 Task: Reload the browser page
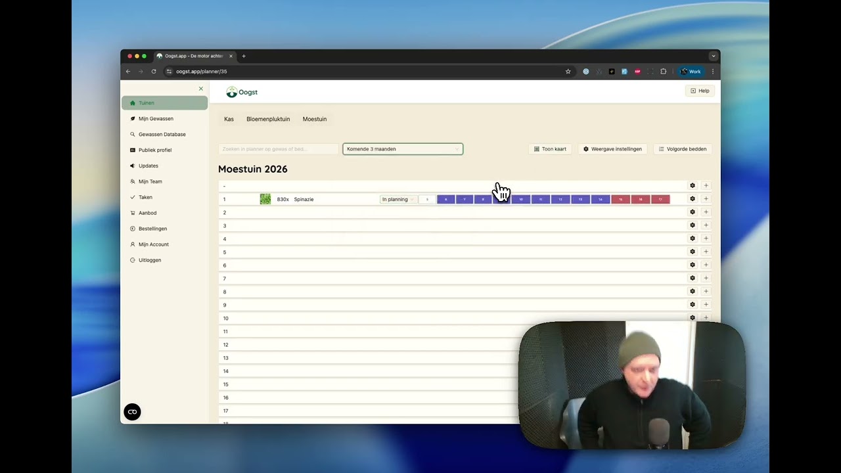(154, 72)
